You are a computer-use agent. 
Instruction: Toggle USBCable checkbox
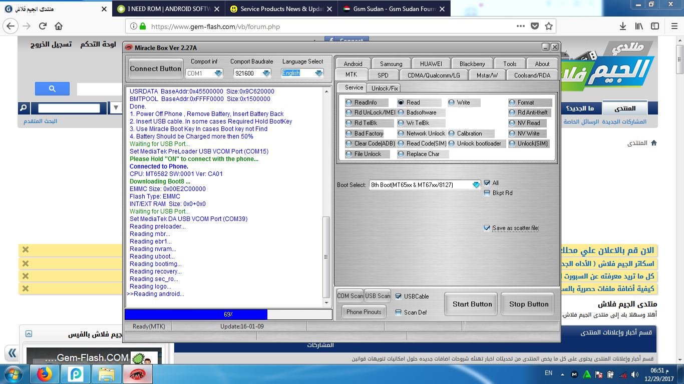click(399, 296)
